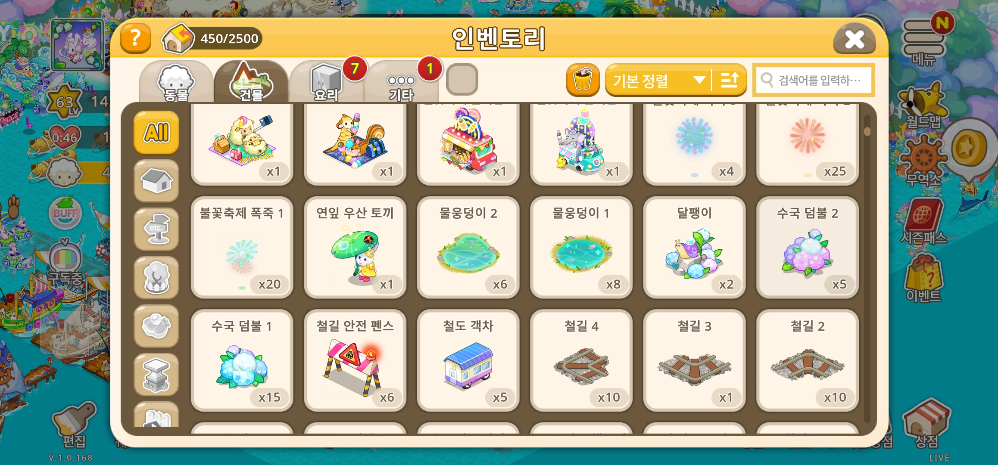Select the tree category filter in sidebar
998x465 pixels.
tap(156, 278)
